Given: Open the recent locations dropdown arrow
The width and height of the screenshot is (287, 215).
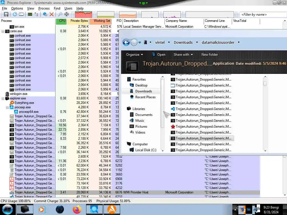Looking at the screenshot, I should click(x=140, y=43).
